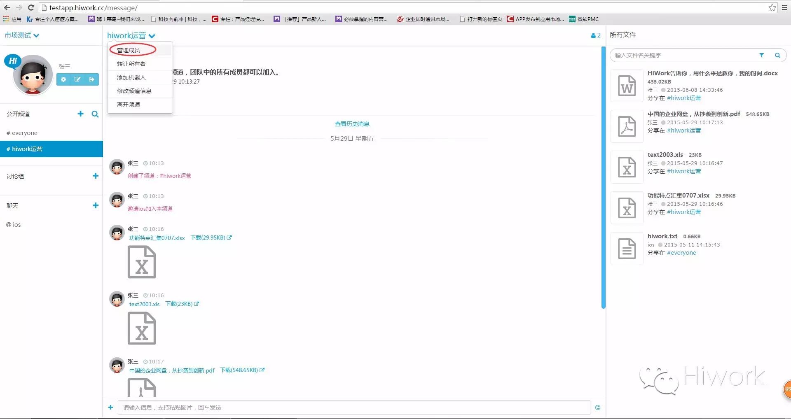
Task: Click the browser address bar
Action: click(x=404, y=7)
